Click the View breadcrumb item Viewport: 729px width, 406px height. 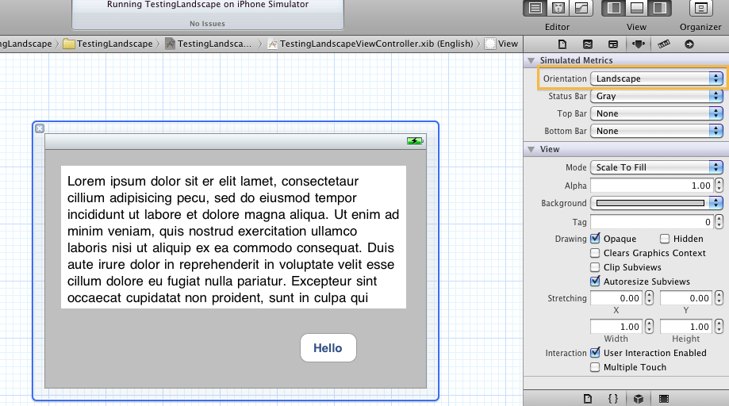coord(501,44)
